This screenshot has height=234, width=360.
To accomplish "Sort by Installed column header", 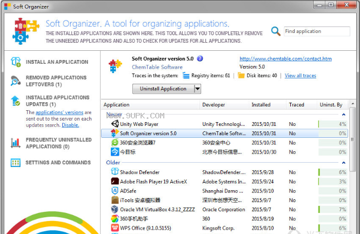I will click(x=268, y=105).
